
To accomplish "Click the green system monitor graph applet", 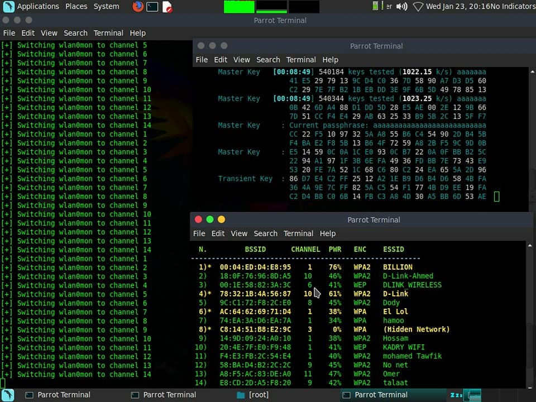I will (239, 7).
